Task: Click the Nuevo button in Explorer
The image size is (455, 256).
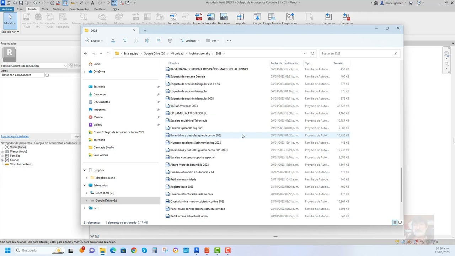Action: [94, 41]
